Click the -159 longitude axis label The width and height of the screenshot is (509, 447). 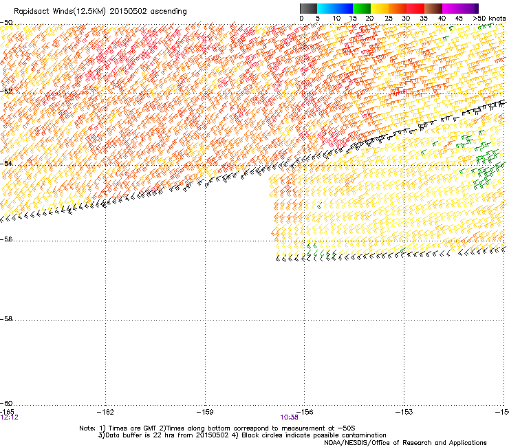(205, 412)
